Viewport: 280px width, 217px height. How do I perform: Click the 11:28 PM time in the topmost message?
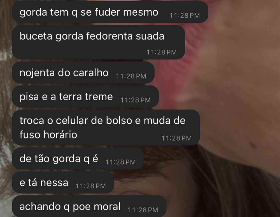point(185,16)
